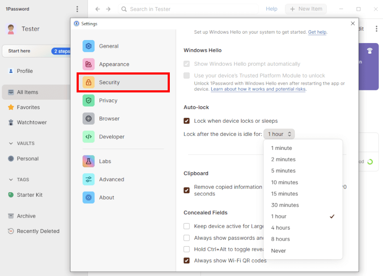
Task: Enable Hold Ctrl+Alt to toggle reveal
Action: [x=186, y=249]
